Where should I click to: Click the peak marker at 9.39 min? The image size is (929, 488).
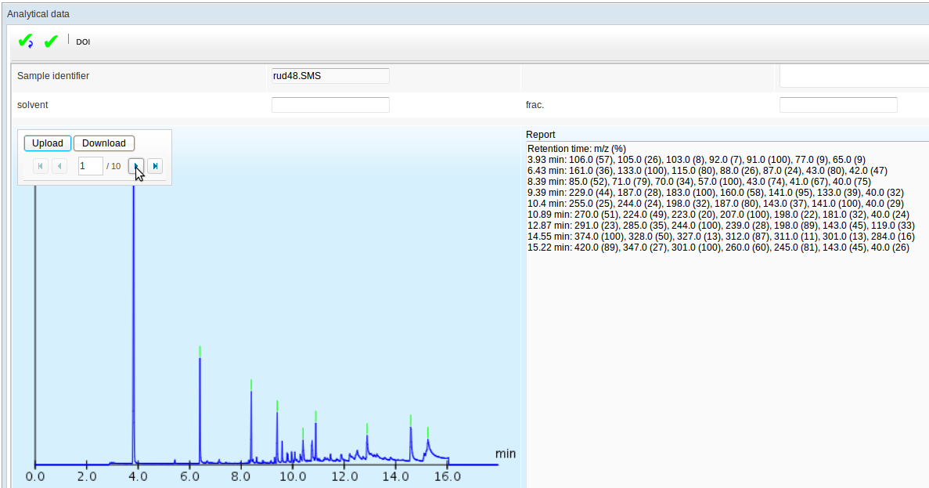(x=277, y=405)
